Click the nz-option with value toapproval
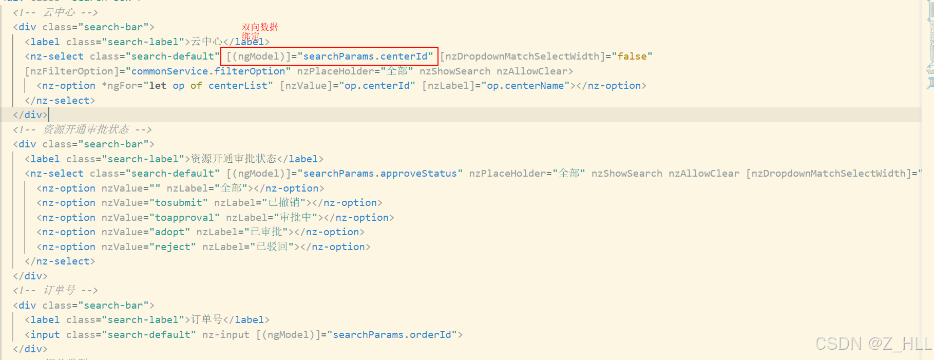 point(215,218)
